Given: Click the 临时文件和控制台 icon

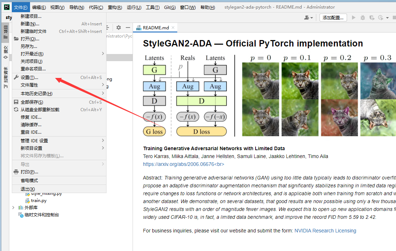Looking at the screenshot, I should click(21, 215).
